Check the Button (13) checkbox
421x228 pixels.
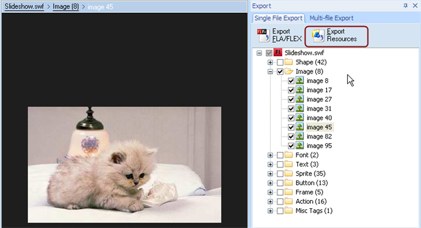(280, 183)
